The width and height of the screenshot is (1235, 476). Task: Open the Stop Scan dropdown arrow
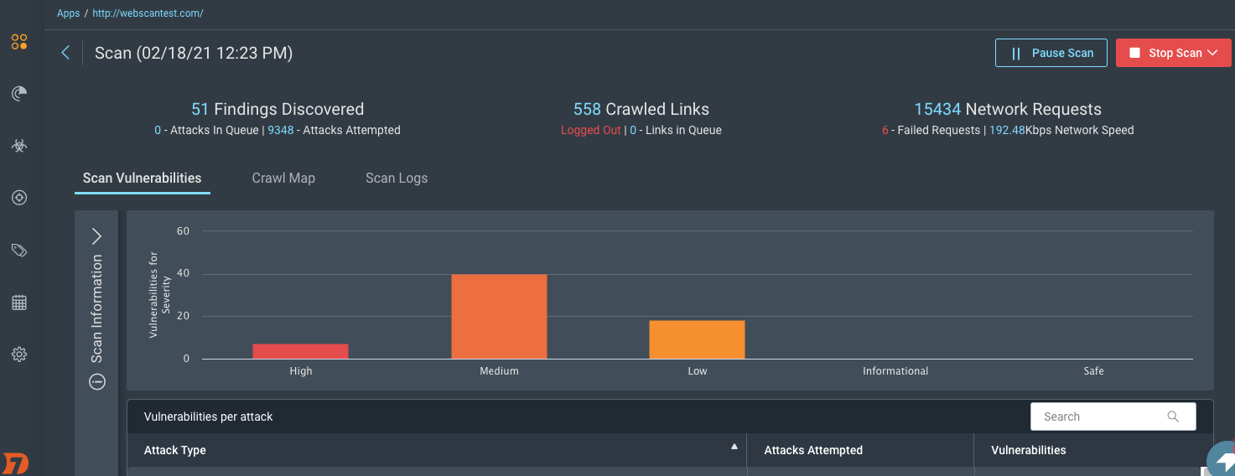point(1212,53)
